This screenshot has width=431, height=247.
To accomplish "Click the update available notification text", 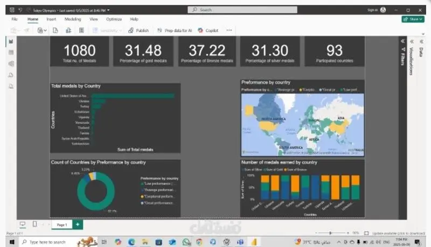I will 398,234.
